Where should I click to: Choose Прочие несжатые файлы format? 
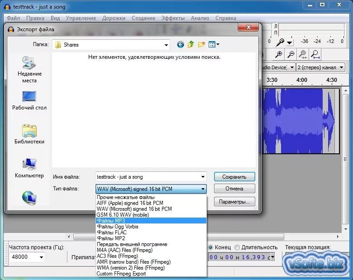[151, 197]
